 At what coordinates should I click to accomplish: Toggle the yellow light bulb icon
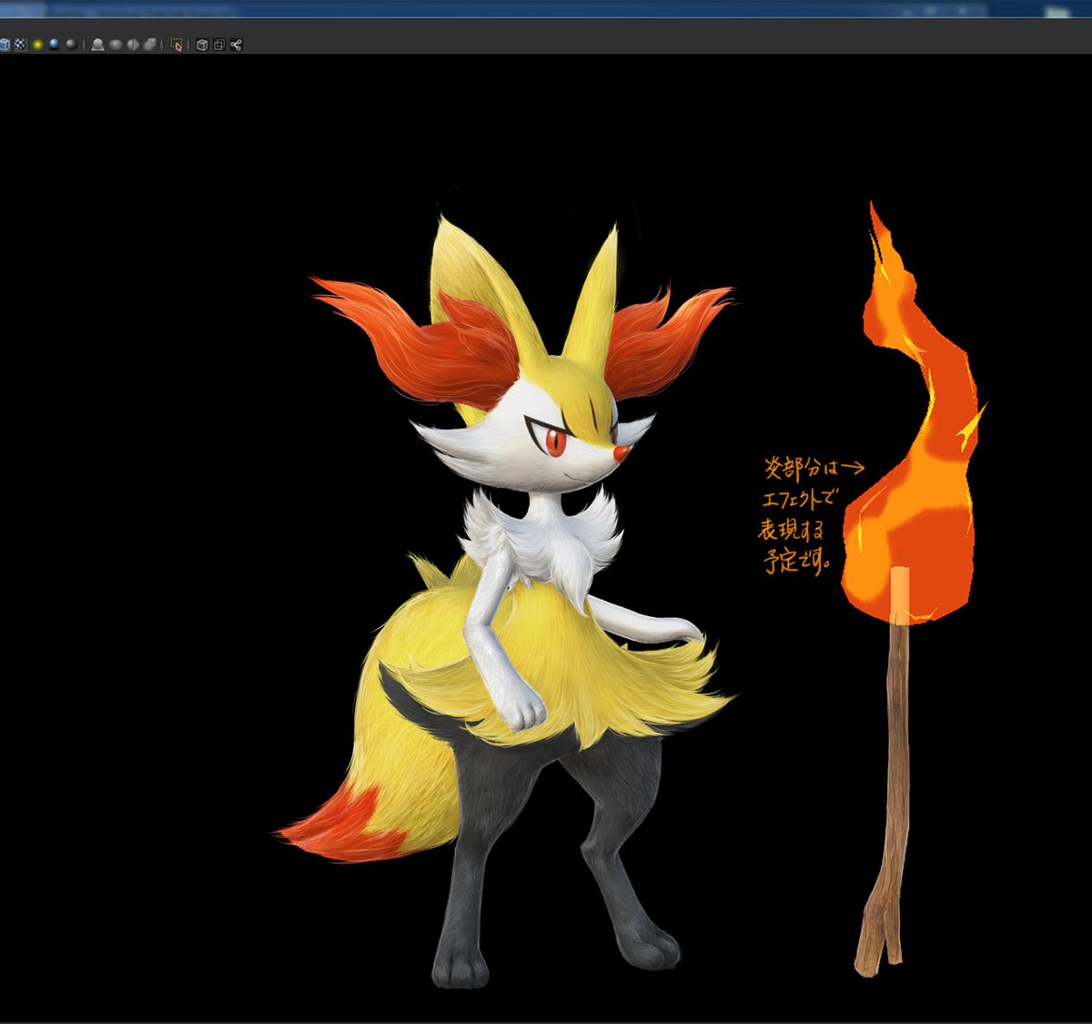[x=37, y=45]
